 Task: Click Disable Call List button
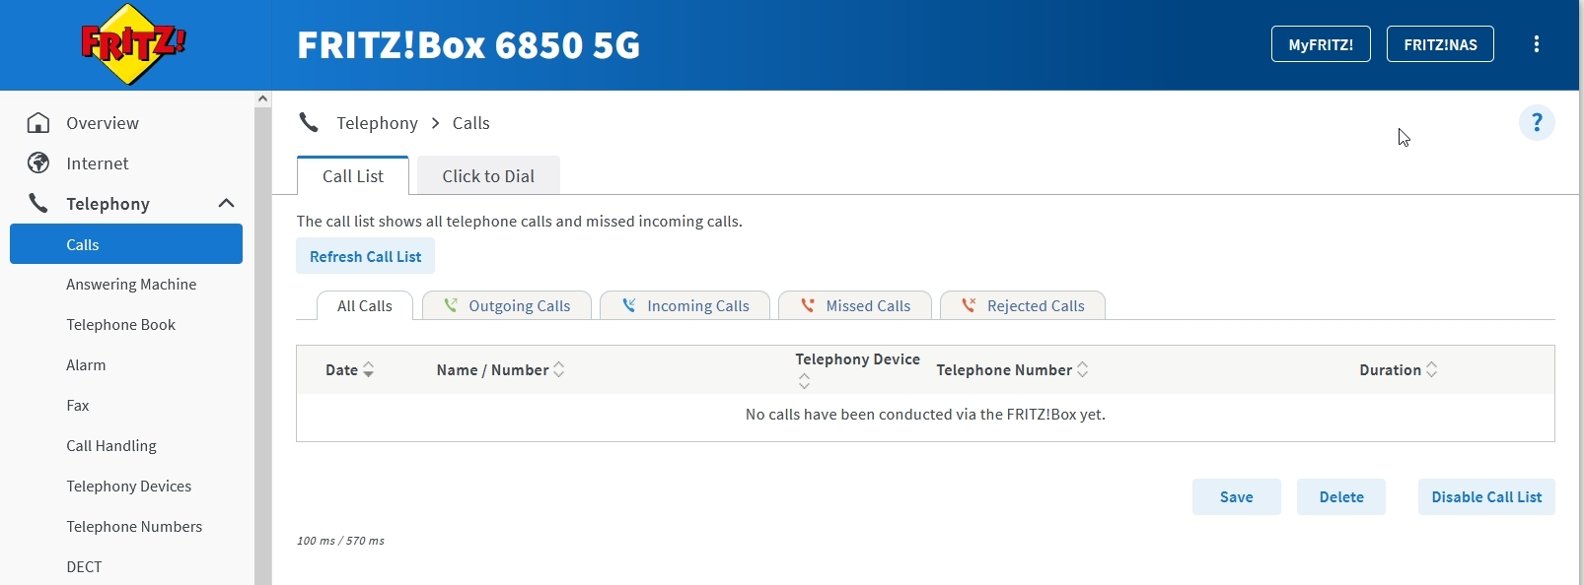[x=1486, y=497]
